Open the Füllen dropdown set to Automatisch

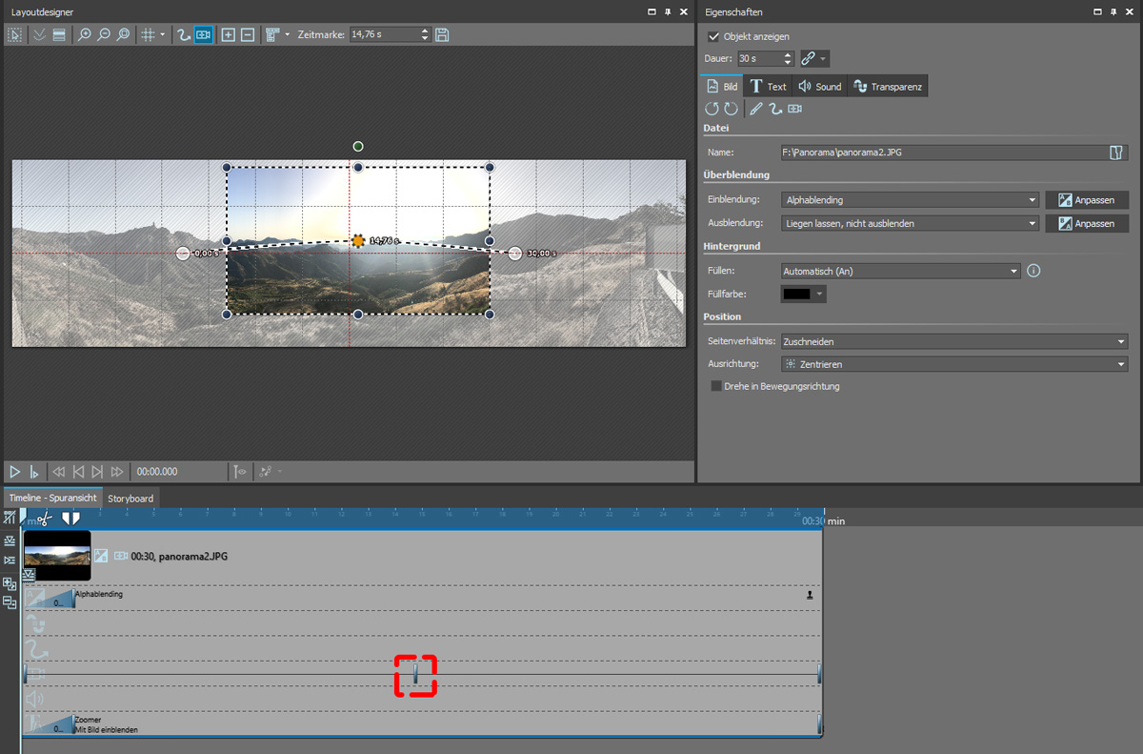point(900,271)
